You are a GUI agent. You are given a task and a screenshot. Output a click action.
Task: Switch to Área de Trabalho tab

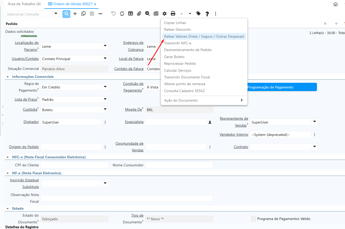24,4
